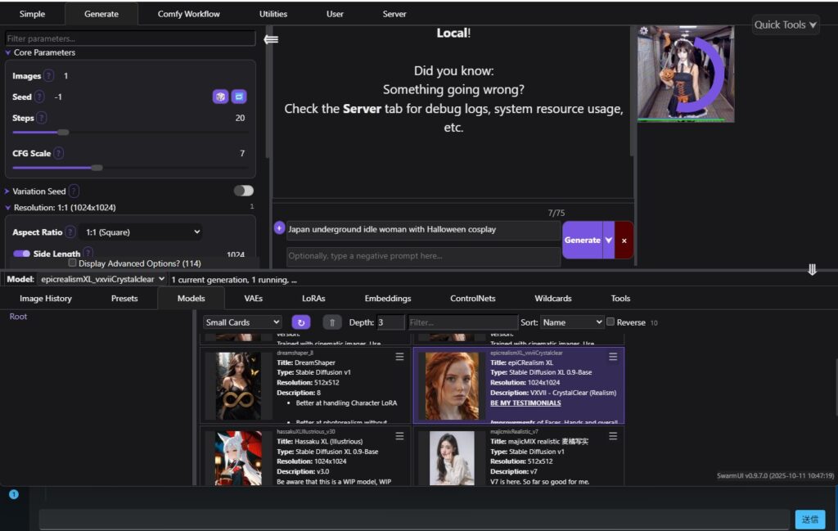Click the interrupt X button next to Generate

tap(624, 241)
